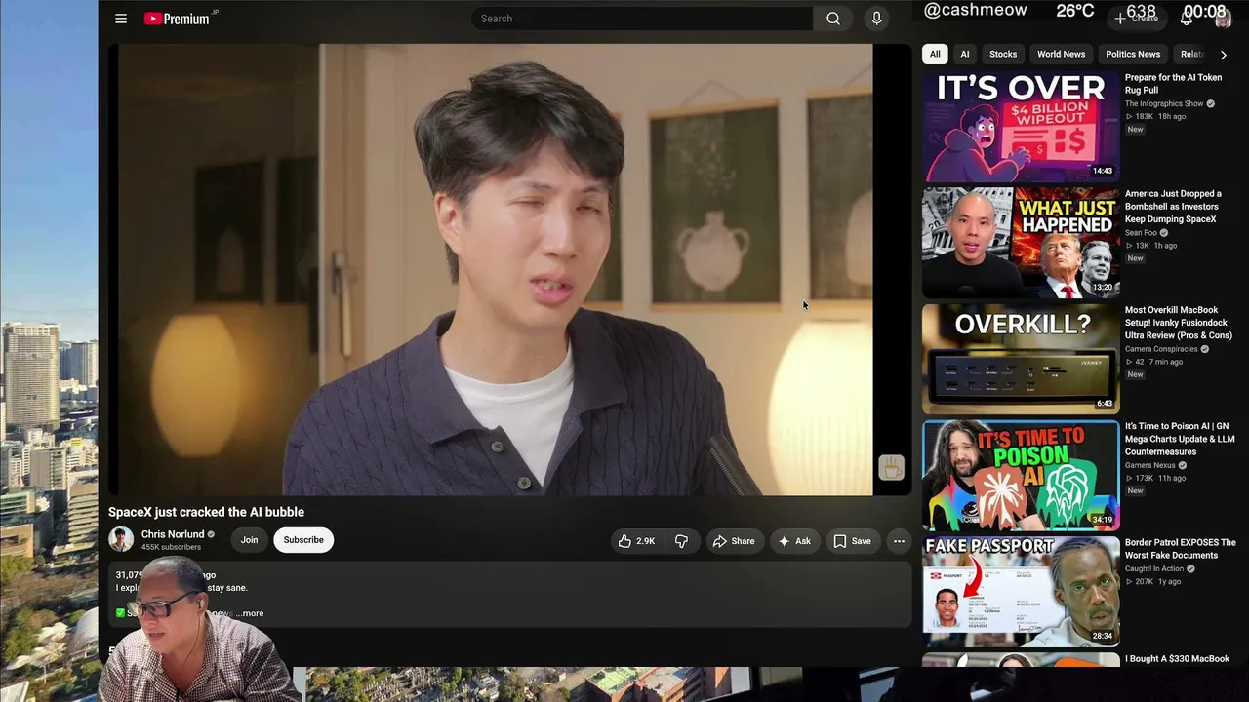
Task: Subscribe to Chris Norlund's channel
Action: pyautogui.click(x=303, y=540)
